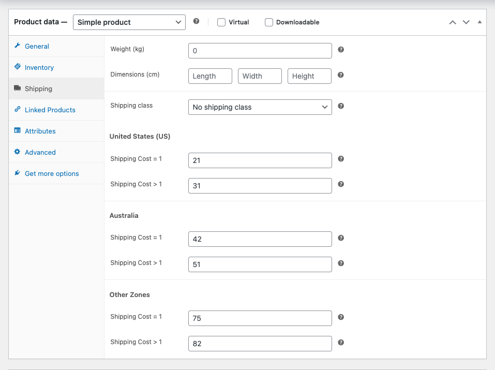Click help icon beside product type selector
Viewport: 495px width, 370px height.
[x=196, y=22]
